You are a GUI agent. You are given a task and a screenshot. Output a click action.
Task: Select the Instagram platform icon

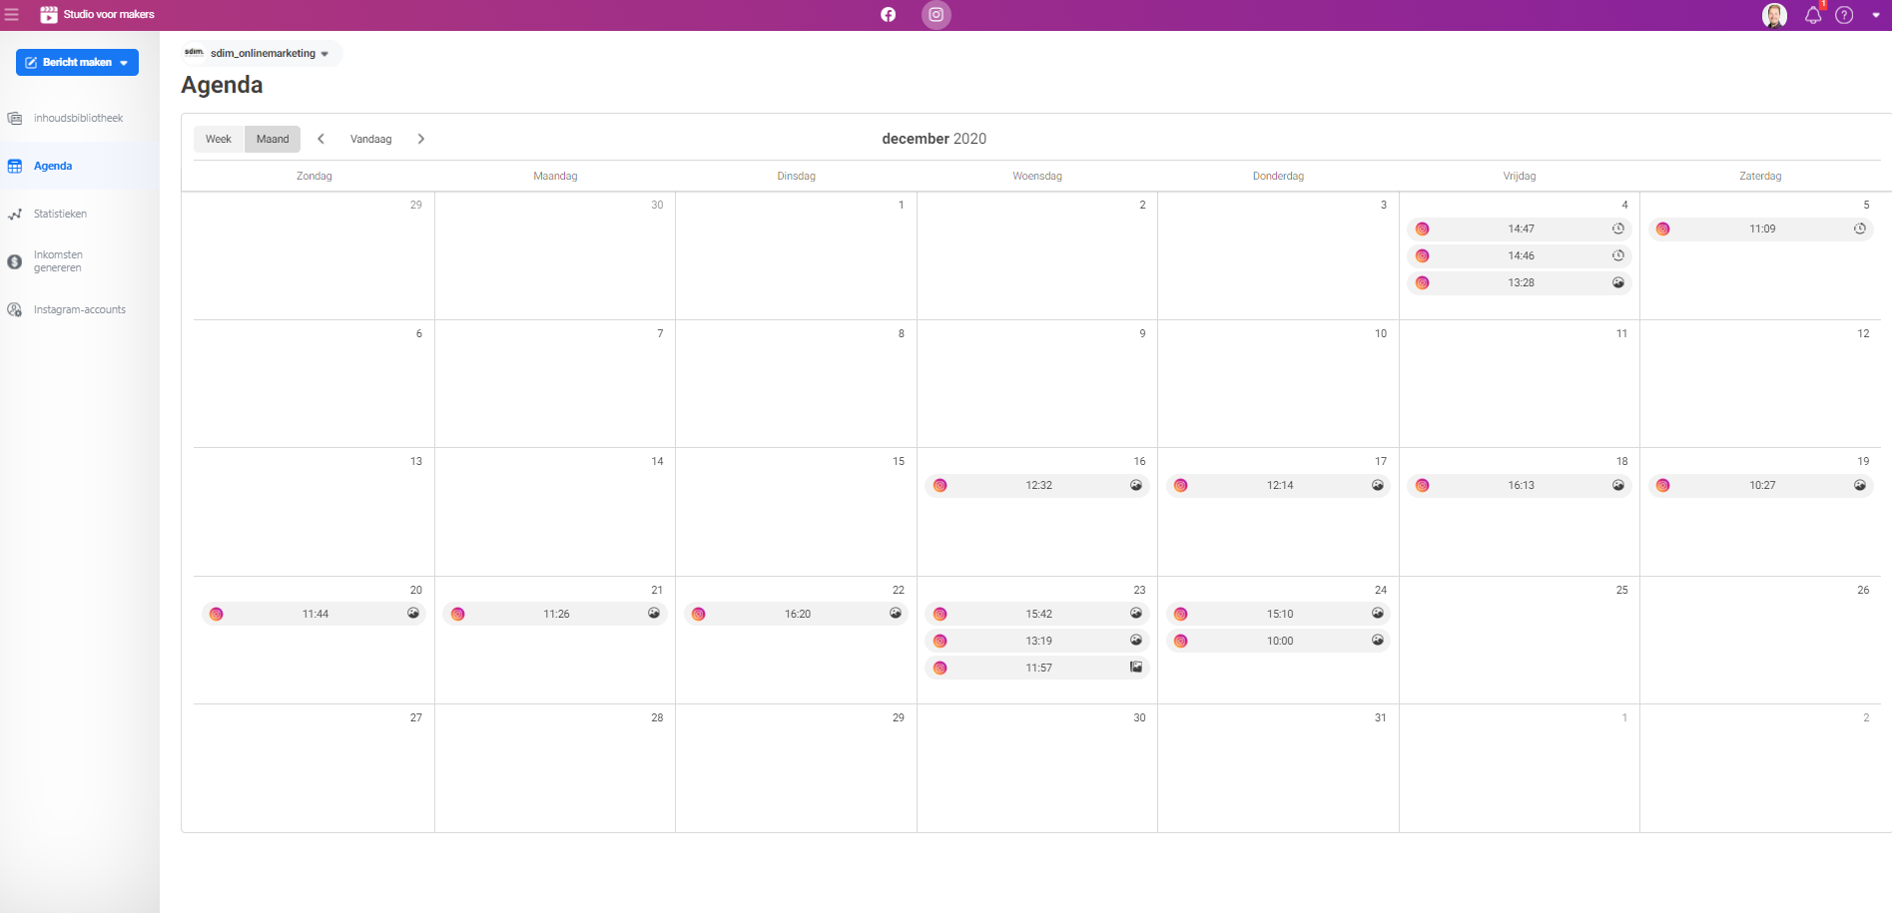click(936, 15)
